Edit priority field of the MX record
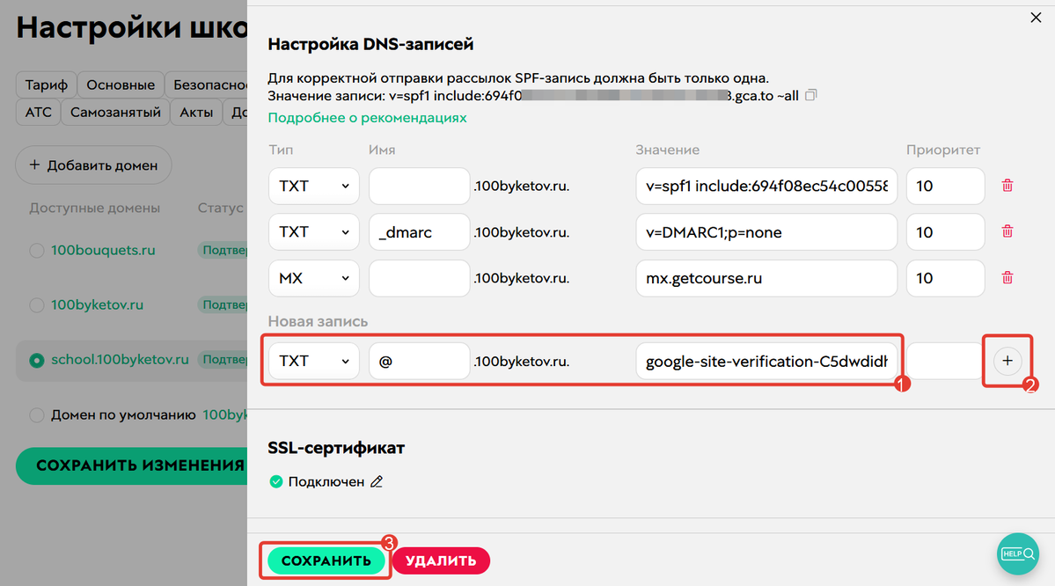The width and height of the screenshot is (1055, 586). coord(945,278)
